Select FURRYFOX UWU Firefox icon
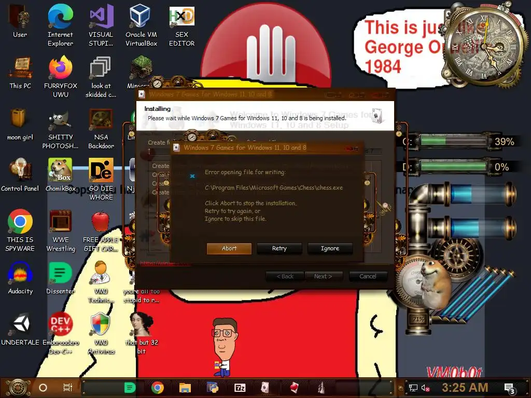Viewport: 531px width, 398px height. 61,77
